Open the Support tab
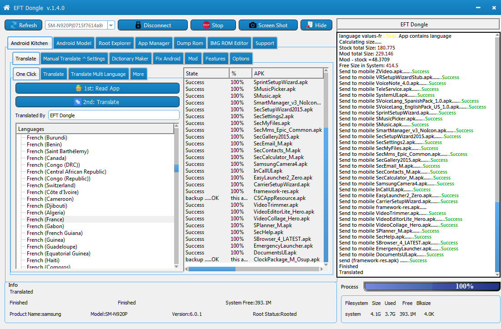The width and height of the screenshot is (501, 329). [265, 43]
